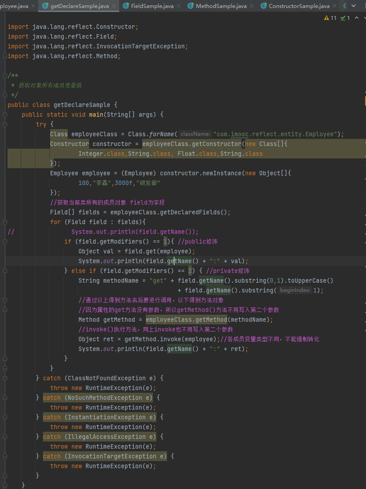Click the ConstructorSample.java class file icon
366x489 pixels.
coord(264,6)
